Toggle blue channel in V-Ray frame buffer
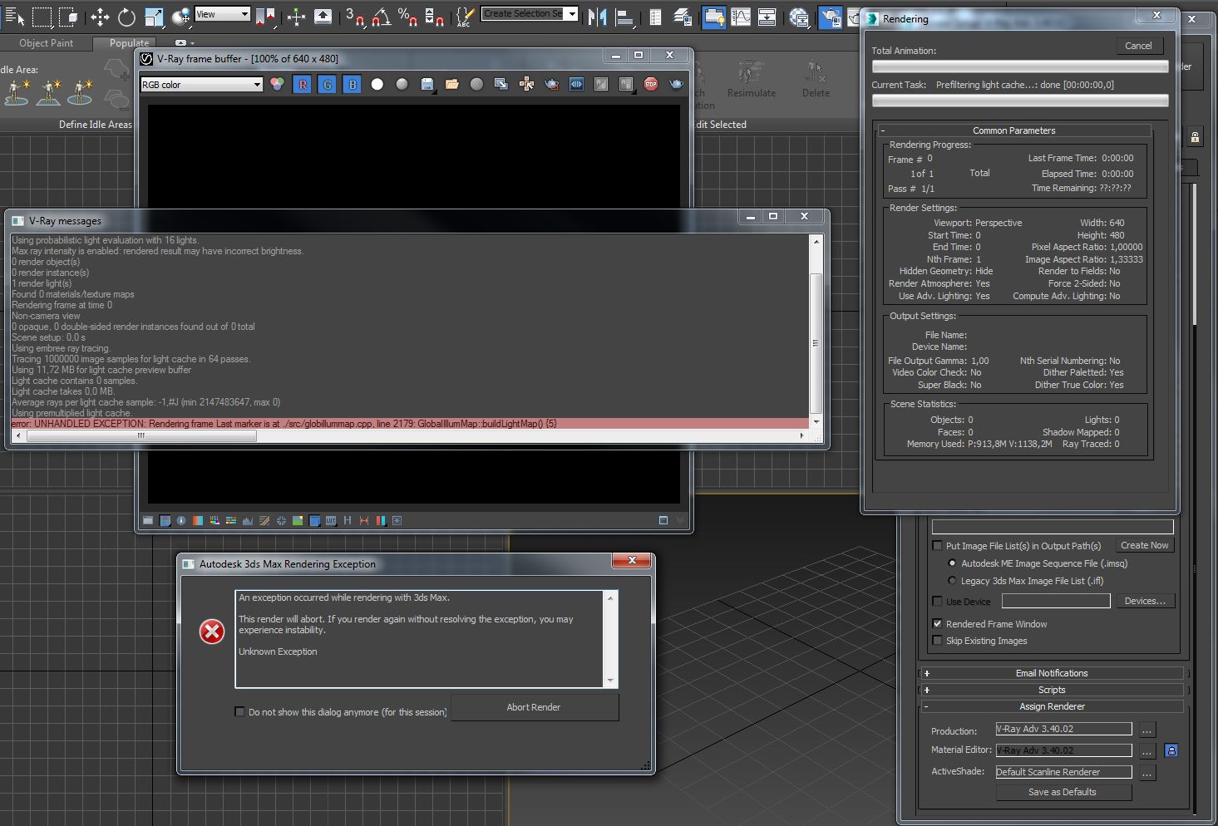The height and width of the screenshot is (826, 1218). 353,84
